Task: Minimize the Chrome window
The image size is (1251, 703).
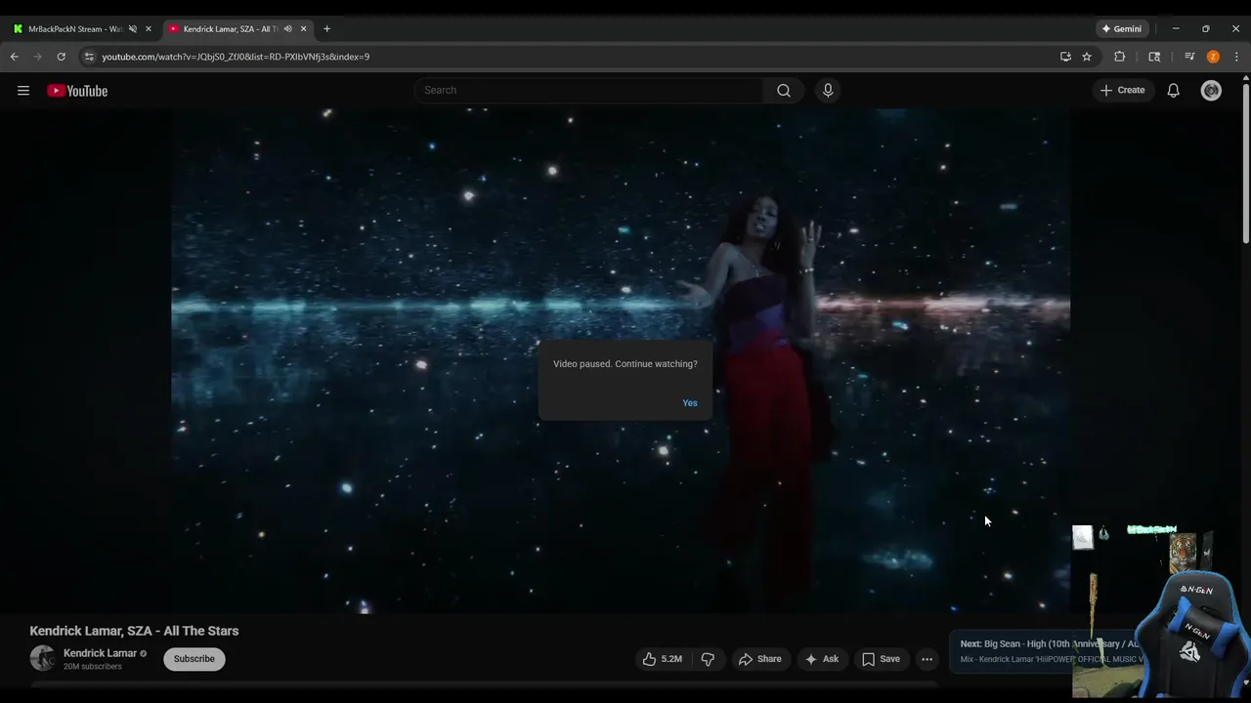Action: point(1176,29)
